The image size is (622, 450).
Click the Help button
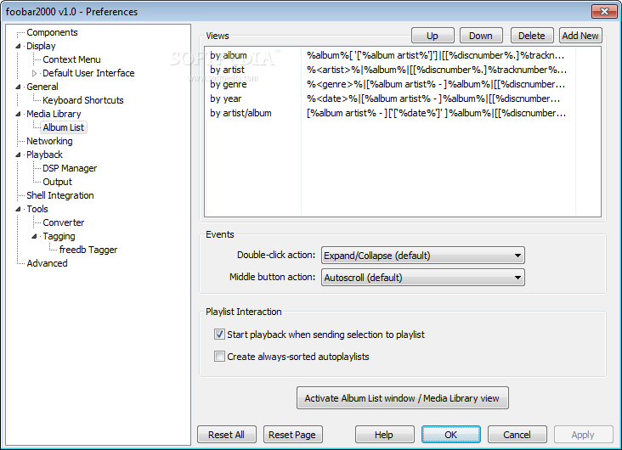(384, 435)
